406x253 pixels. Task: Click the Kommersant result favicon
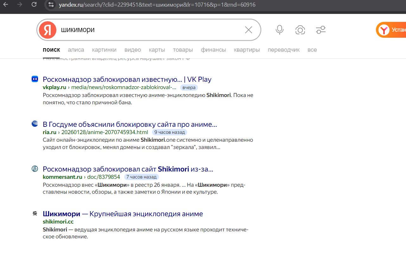click(x=35, y=169)
